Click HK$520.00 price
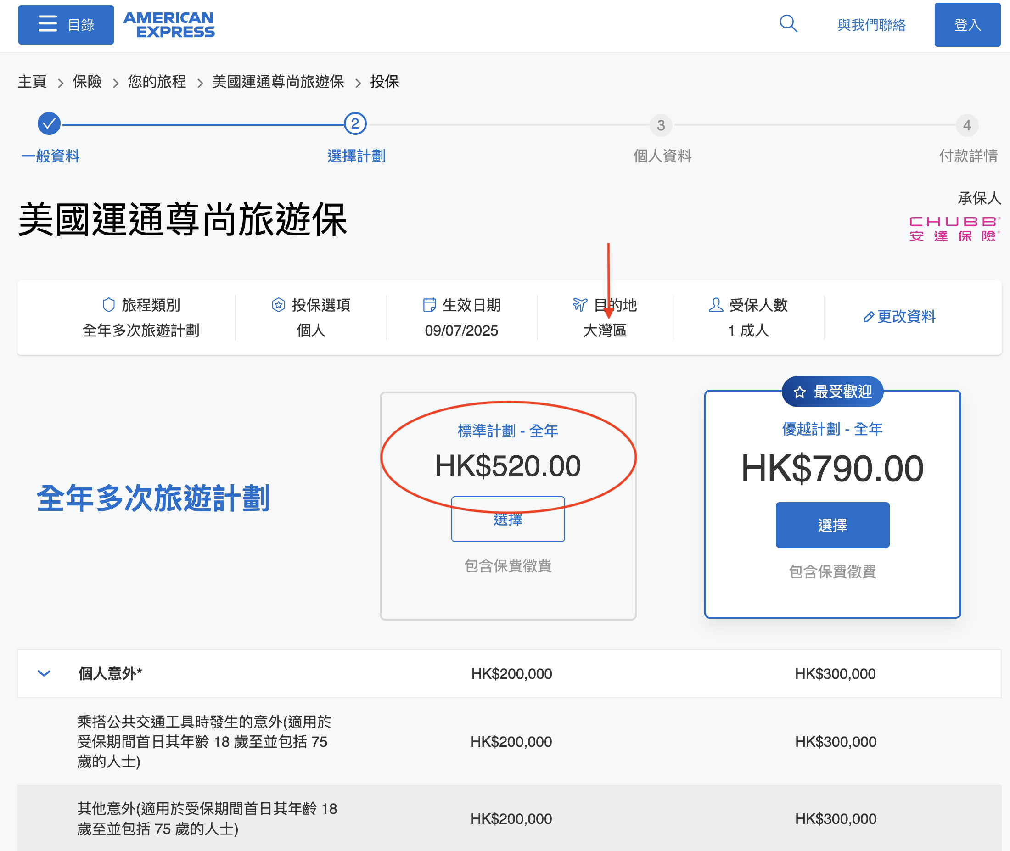 click(x=508, y=466)
